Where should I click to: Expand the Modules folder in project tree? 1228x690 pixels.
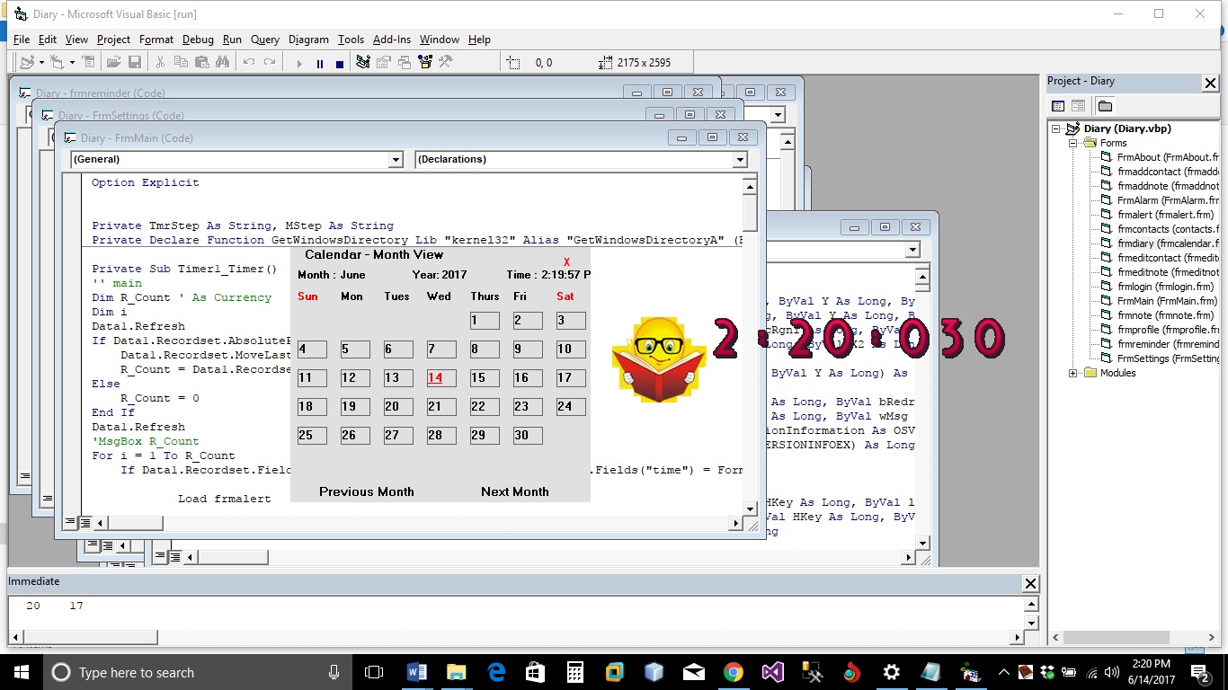[1072, 373]
